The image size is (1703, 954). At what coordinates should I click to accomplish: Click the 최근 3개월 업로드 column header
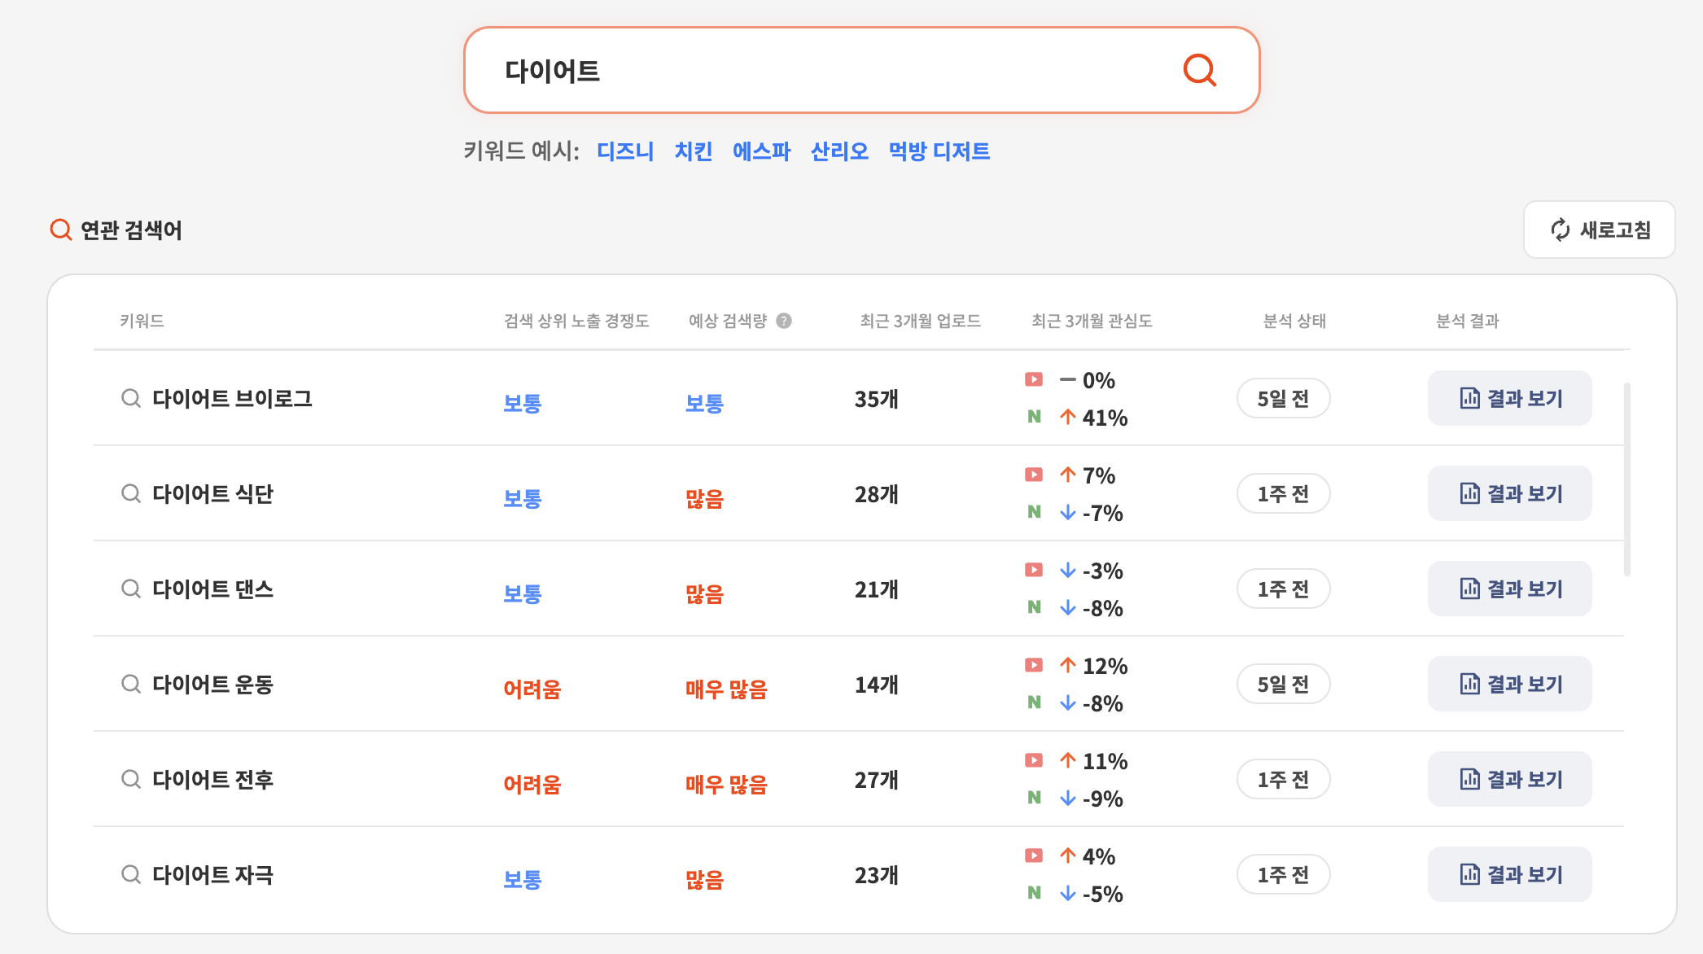coord(920,321)
